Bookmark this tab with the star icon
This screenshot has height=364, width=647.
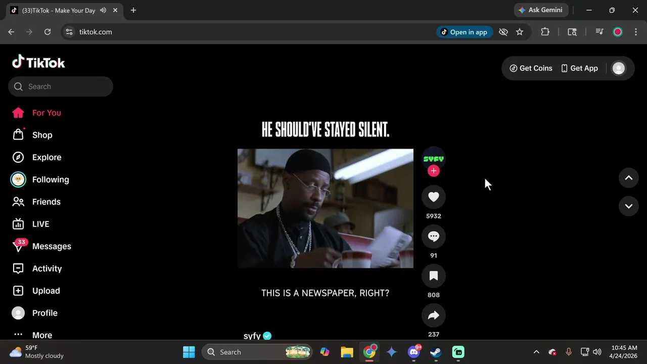click(520, 32)
